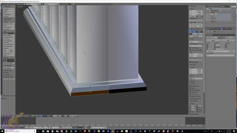The image size is (237, 133).
Task: Collapse the Shading panel header
Action: (193, 83)
